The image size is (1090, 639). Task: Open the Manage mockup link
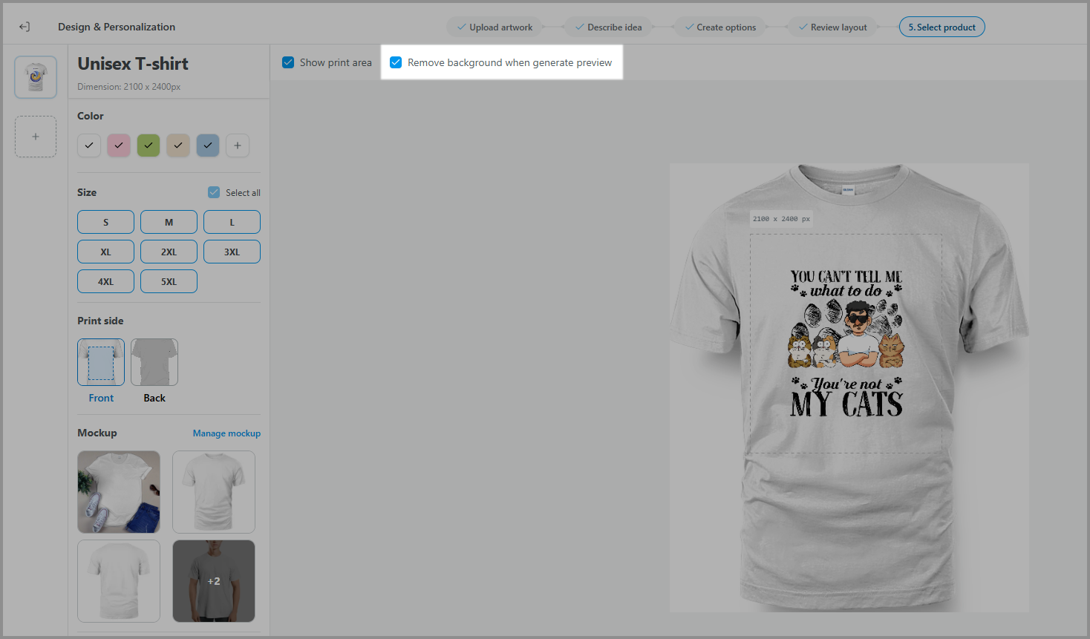[226, 433]
